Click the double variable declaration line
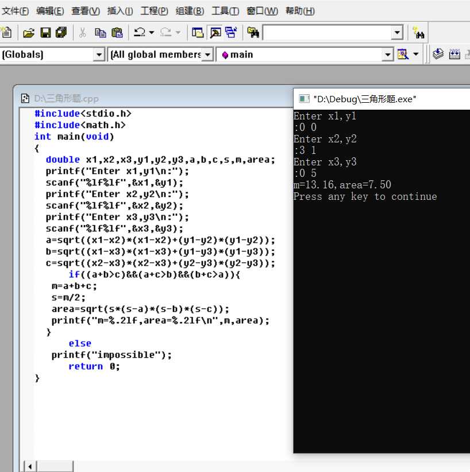470x472 pixels. [160, 160]
